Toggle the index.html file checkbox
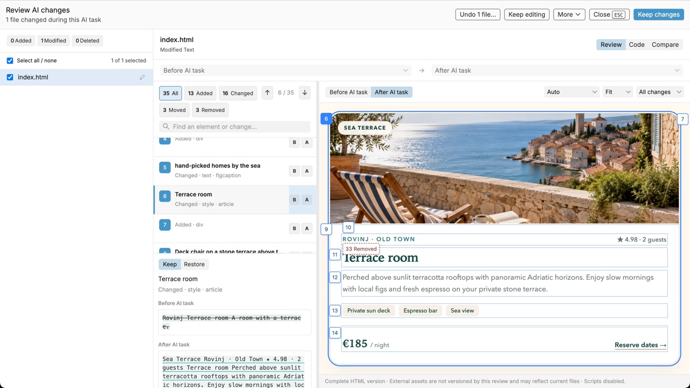This screenshot has width=690, height=388. coord(10,77)
